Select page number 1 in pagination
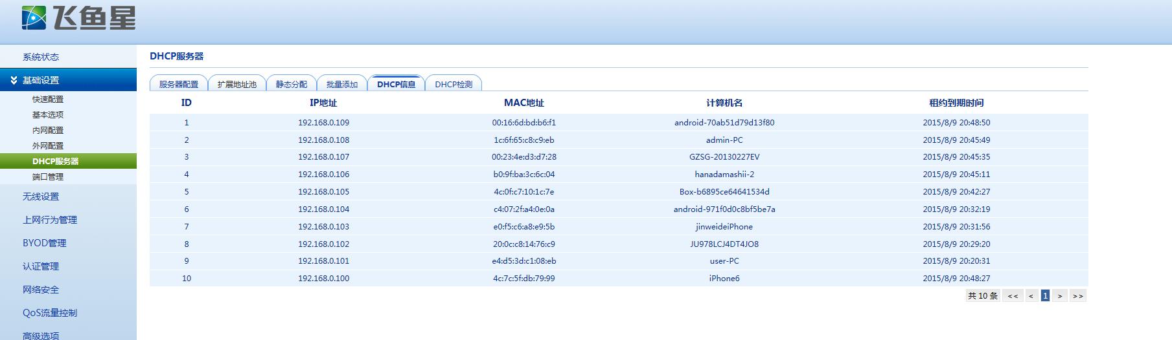The height and width of the screenshot is (340, 1172). coord(1045,296)
